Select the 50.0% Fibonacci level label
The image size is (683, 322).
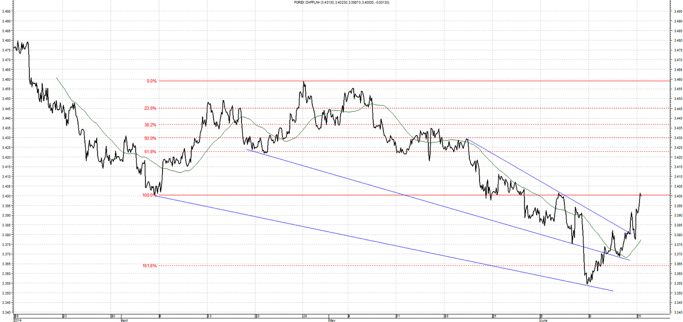(150, 138)
